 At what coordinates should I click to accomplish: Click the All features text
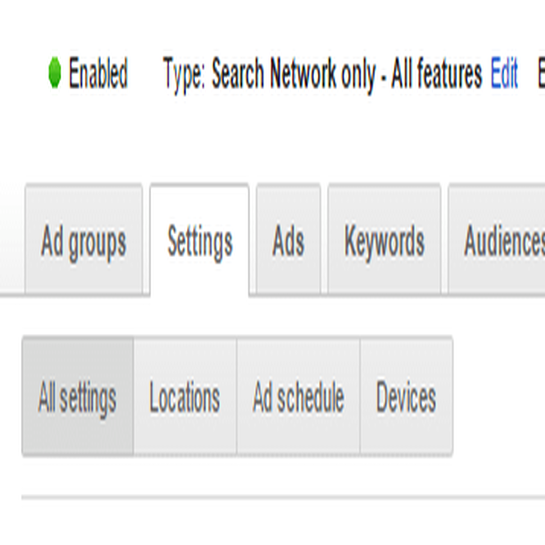click(x=436, y=72)
